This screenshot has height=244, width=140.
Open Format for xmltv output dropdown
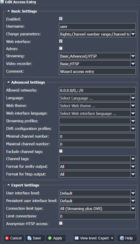point(133,167)
